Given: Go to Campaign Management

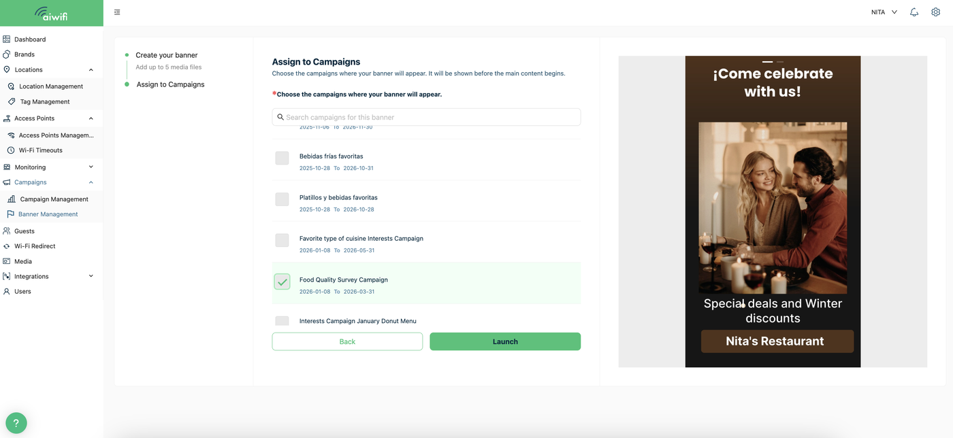Looking at the screenshot, I should coord(54,199).
